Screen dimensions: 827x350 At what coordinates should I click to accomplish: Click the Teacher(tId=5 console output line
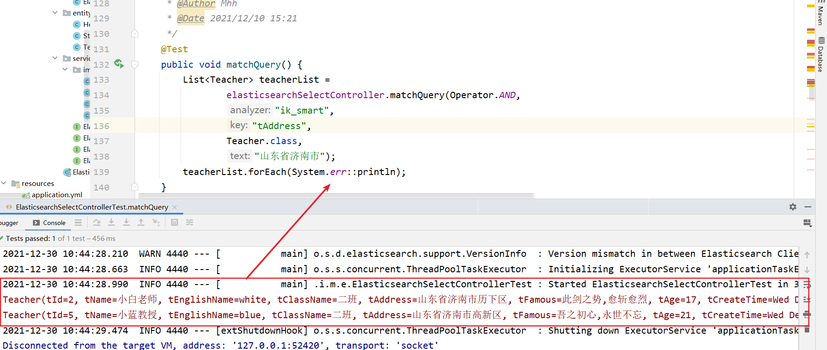click(x=400, y=315)
